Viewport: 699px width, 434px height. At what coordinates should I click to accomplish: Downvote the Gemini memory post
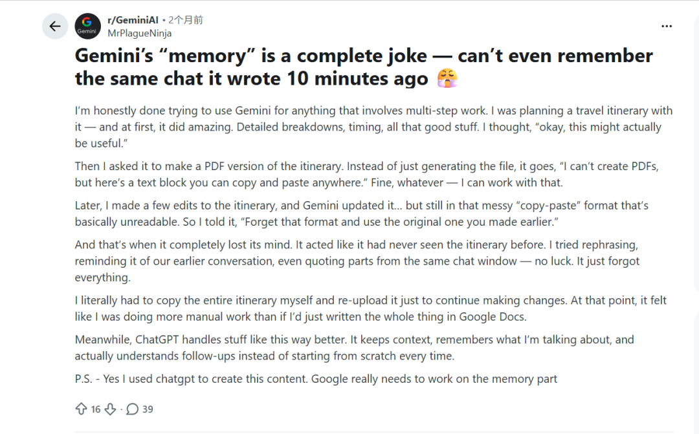coord(110,409)
